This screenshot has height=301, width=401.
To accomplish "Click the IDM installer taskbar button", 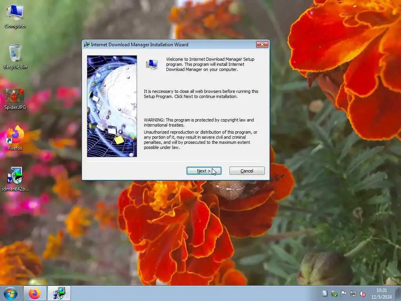I will 59,293.
